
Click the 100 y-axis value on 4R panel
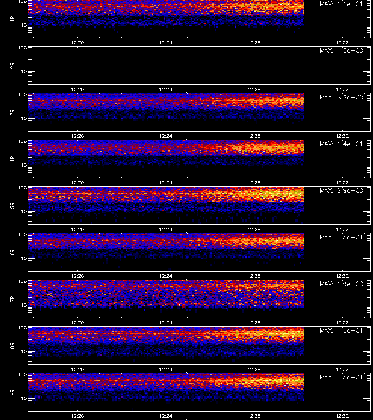pos(22,141)
